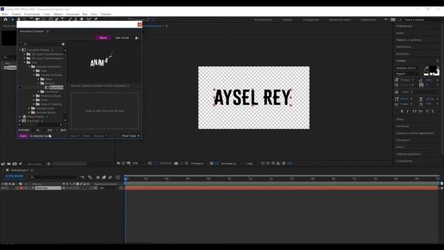Toggle visibility eye of Aysel Rey layer

3,188
